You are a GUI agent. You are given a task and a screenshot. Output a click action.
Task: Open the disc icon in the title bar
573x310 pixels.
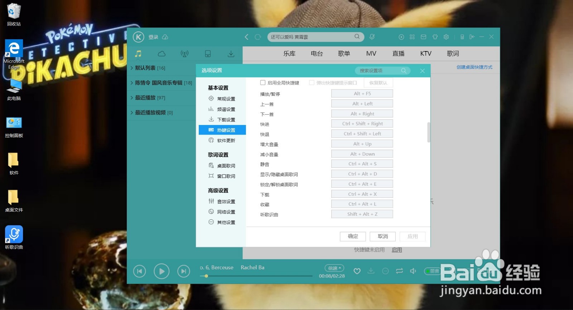[x=401, y=37]
